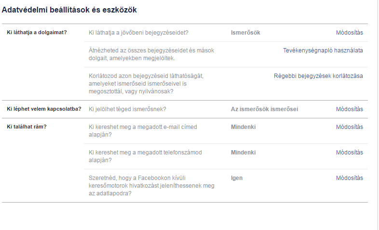Viewport: 379px width, 230px height.
Task: Edit the external search engines setting
Action: [349, 178]
